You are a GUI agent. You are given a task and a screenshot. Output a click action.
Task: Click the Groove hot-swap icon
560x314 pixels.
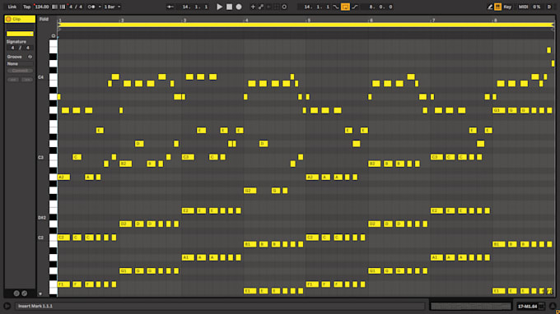30,57
